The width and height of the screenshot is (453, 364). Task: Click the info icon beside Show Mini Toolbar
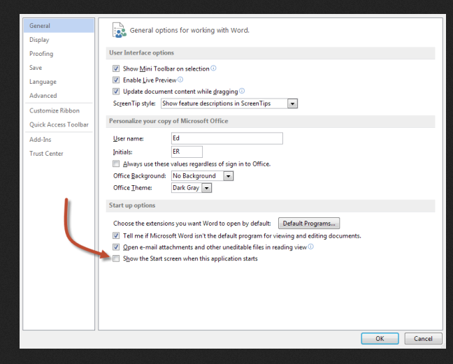213,68
